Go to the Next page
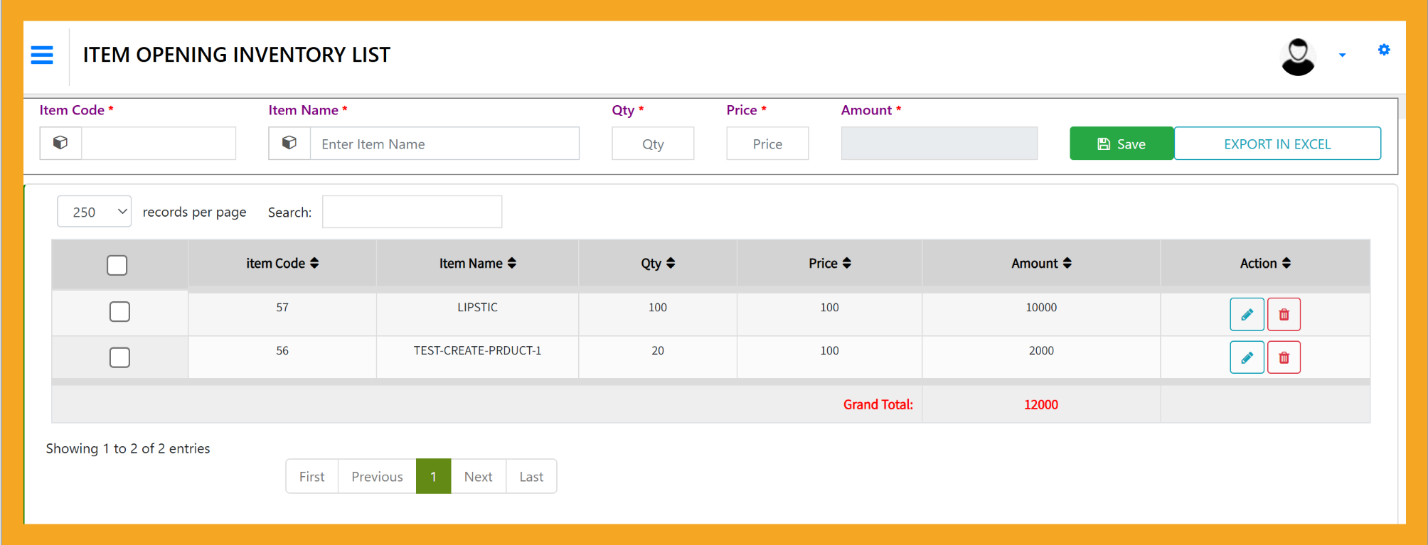 click(478, 477)
